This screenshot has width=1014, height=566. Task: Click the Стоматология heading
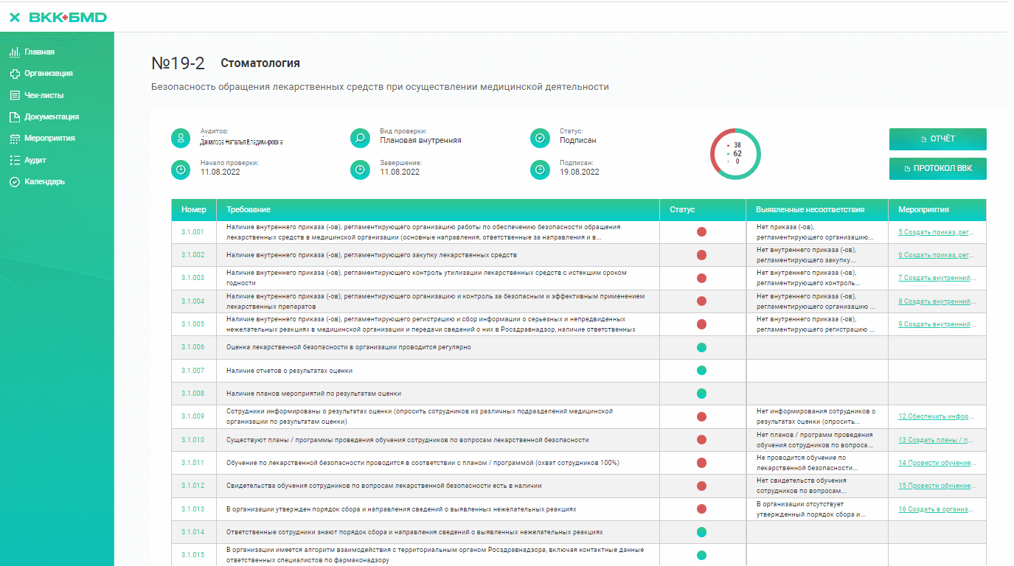coord(260,63)
